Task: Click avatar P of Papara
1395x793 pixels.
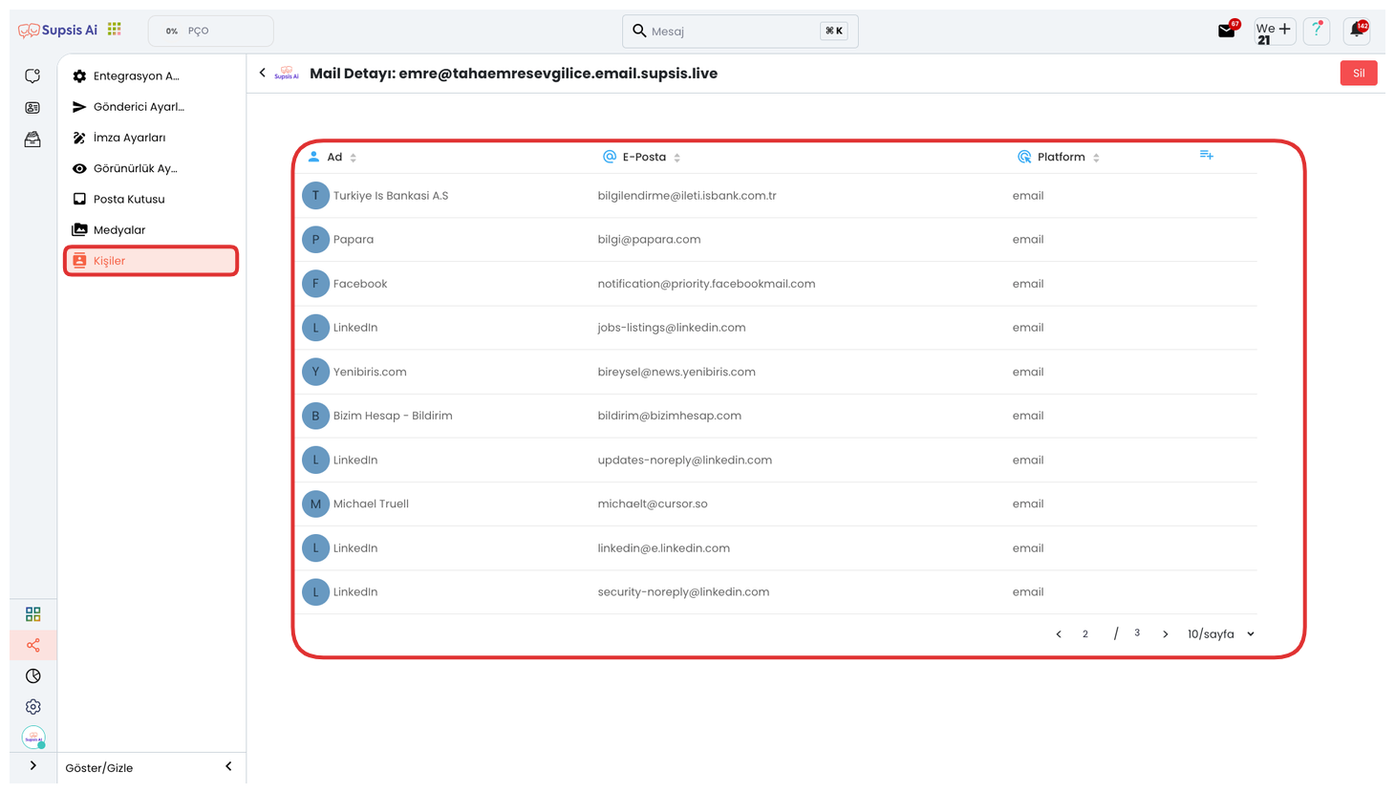Action: coord(315,240)
